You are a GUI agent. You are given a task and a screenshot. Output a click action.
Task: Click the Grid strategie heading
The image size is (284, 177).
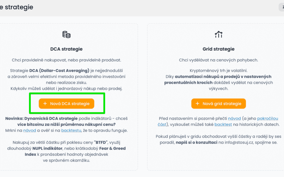[x=219, y=49]
